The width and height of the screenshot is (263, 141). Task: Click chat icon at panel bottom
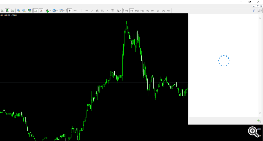pyautogui.click(x=259, y=121)
